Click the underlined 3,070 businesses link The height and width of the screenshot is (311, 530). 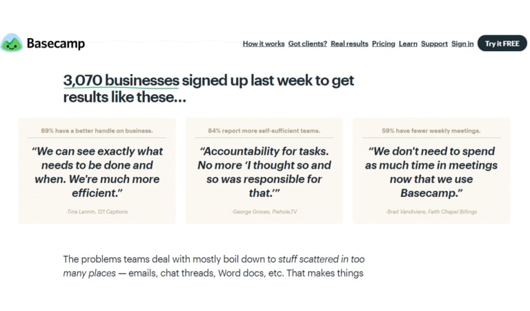[x=121, y=81]
